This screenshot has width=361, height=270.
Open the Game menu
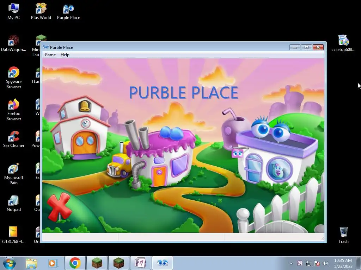tap(50, 54)
